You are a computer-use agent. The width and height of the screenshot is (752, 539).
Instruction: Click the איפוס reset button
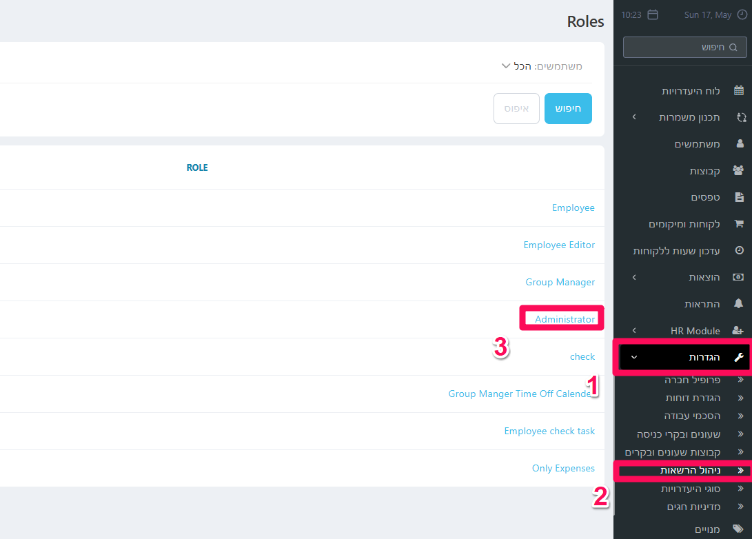(516, 108)
